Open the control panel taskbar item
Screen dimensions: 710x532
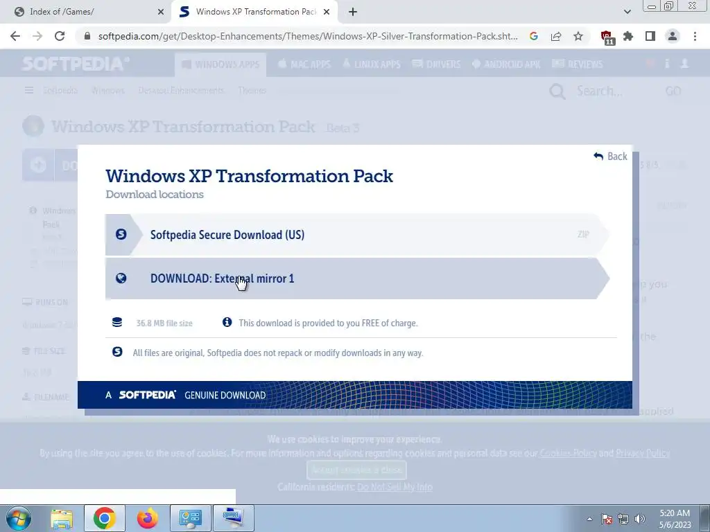click(x=190, y=518)
